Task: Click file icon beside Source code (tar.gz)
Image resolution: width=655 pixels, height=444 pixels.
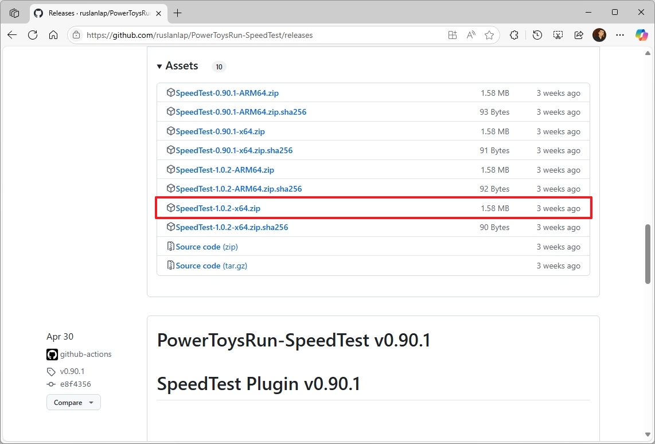Action: (170, 265)
